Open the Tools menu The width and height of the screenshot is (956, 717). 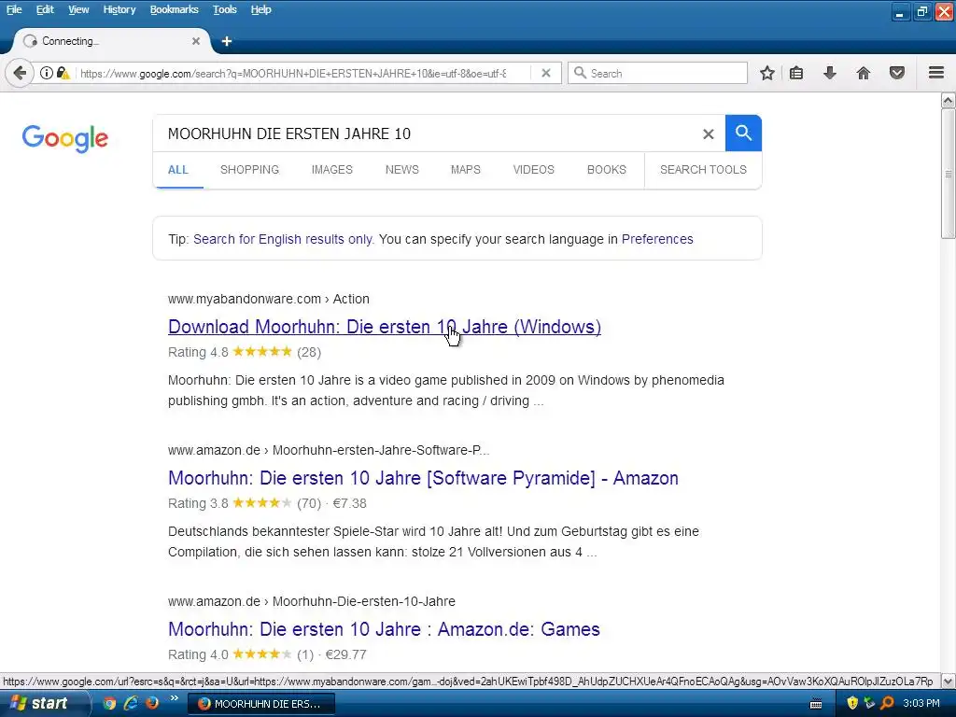point(224,9)
